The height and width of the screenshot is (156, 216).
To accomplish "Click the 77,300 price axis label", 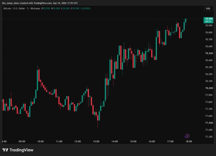I will point(209,137).
